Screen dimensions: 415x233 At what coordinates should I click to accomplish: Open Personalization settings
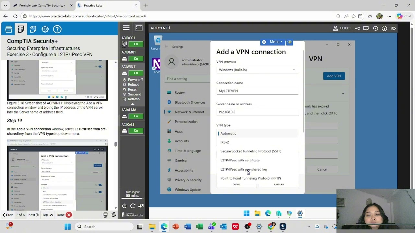click(187, 122)
